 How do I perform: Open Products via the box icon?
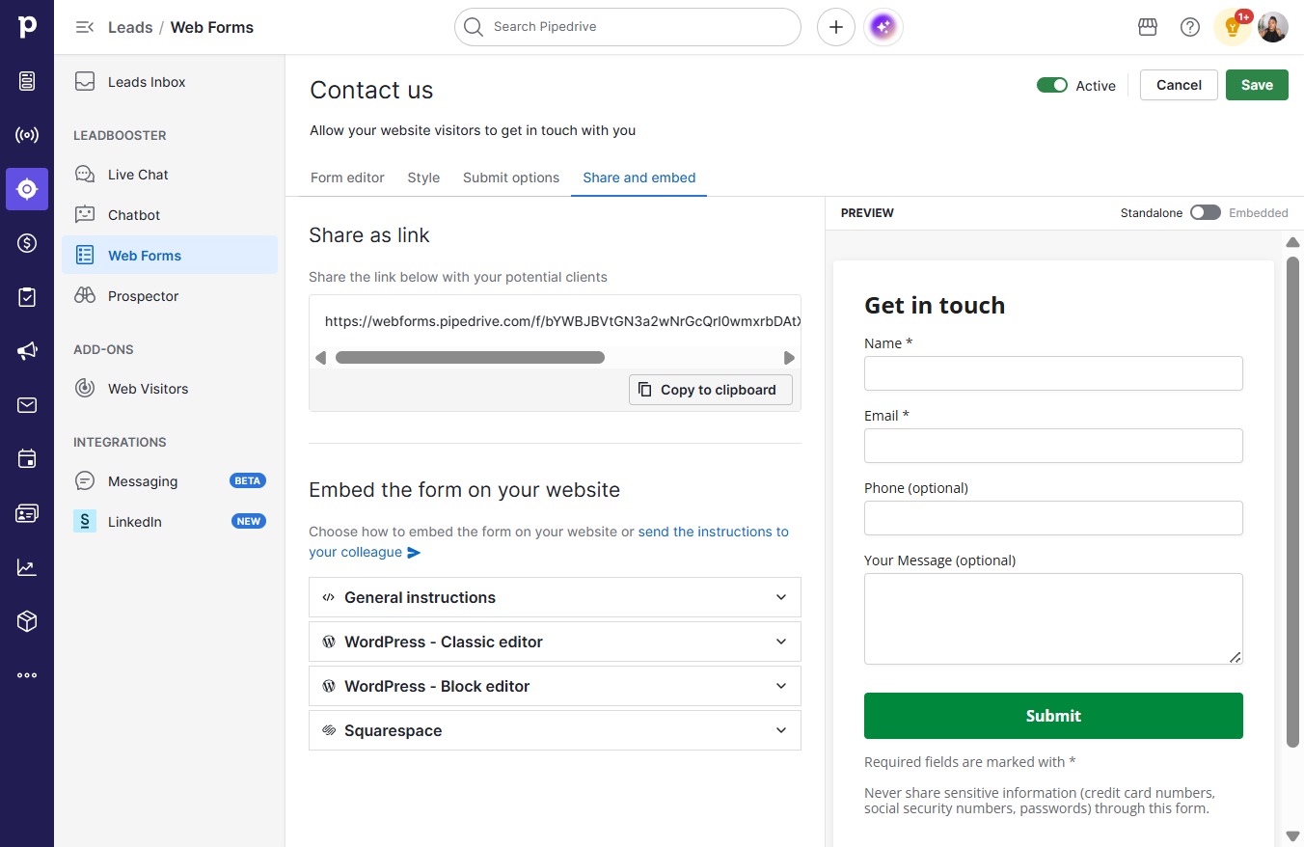click(27, 621)
